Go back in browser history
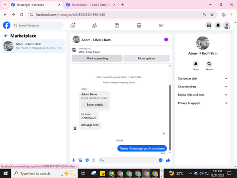This screenshot has width=237, height=178. click(x=5, y=15)
